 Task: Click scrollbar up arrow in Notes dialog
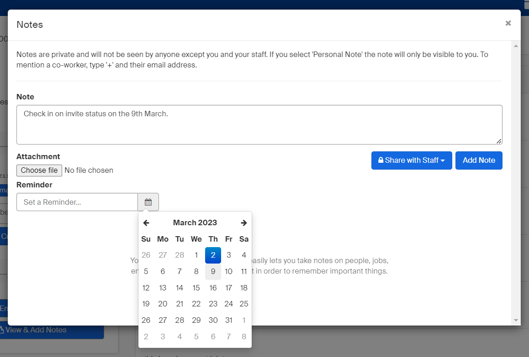(x=516, y=46)
